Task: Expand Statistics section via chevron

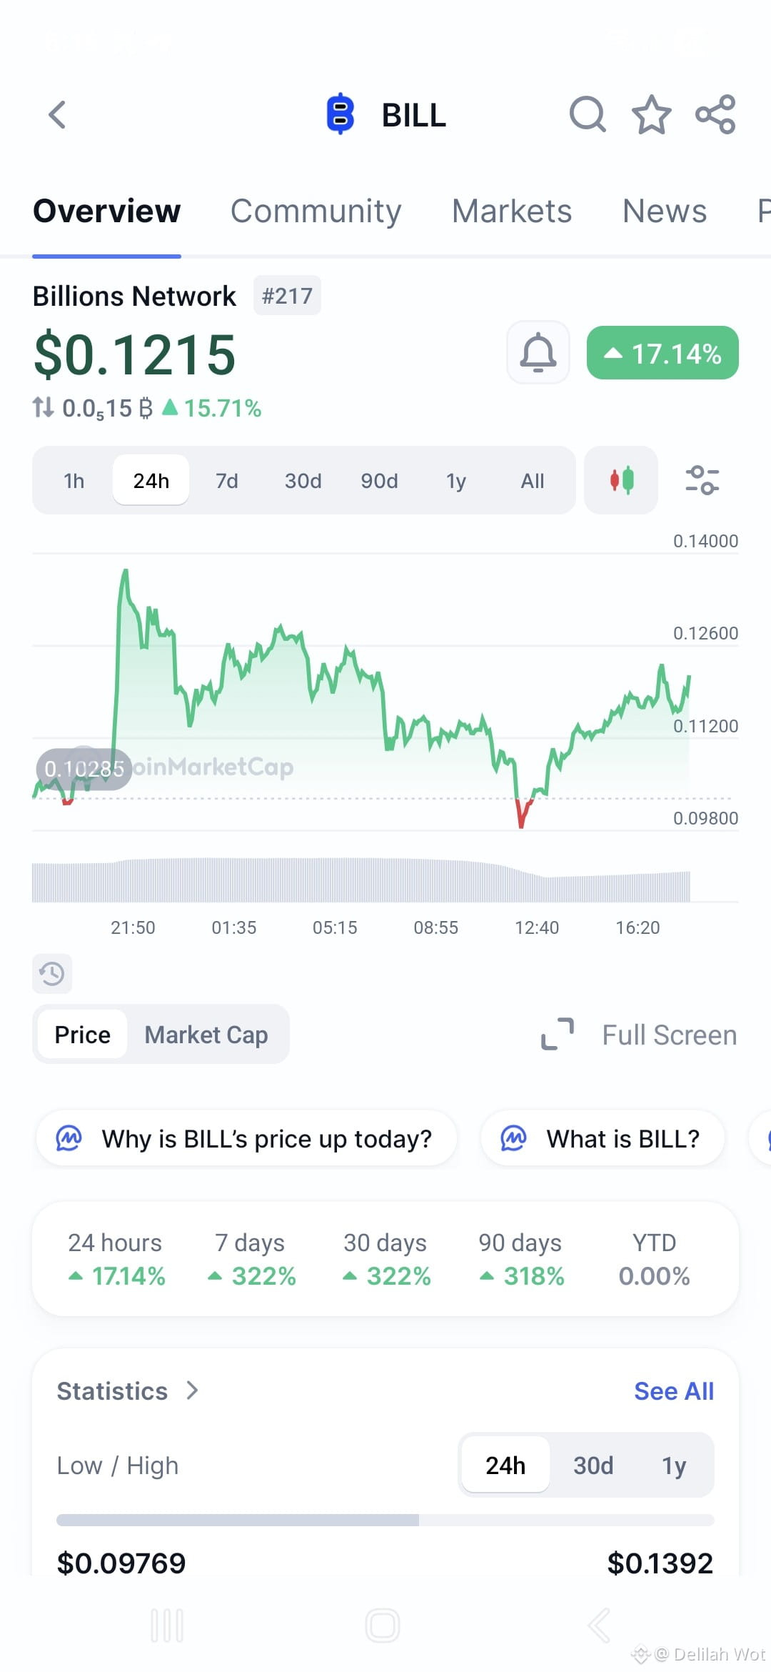Action: [192, 1390]
